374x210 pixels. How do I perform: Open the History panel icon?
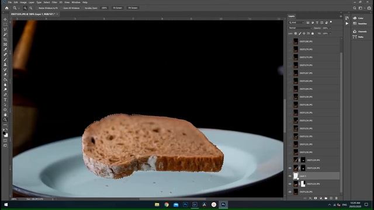point(347,18)
